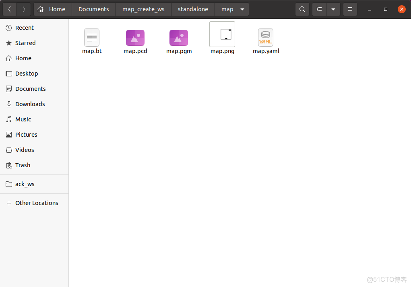Click the ack_ws folder icon

click(8, 184)
